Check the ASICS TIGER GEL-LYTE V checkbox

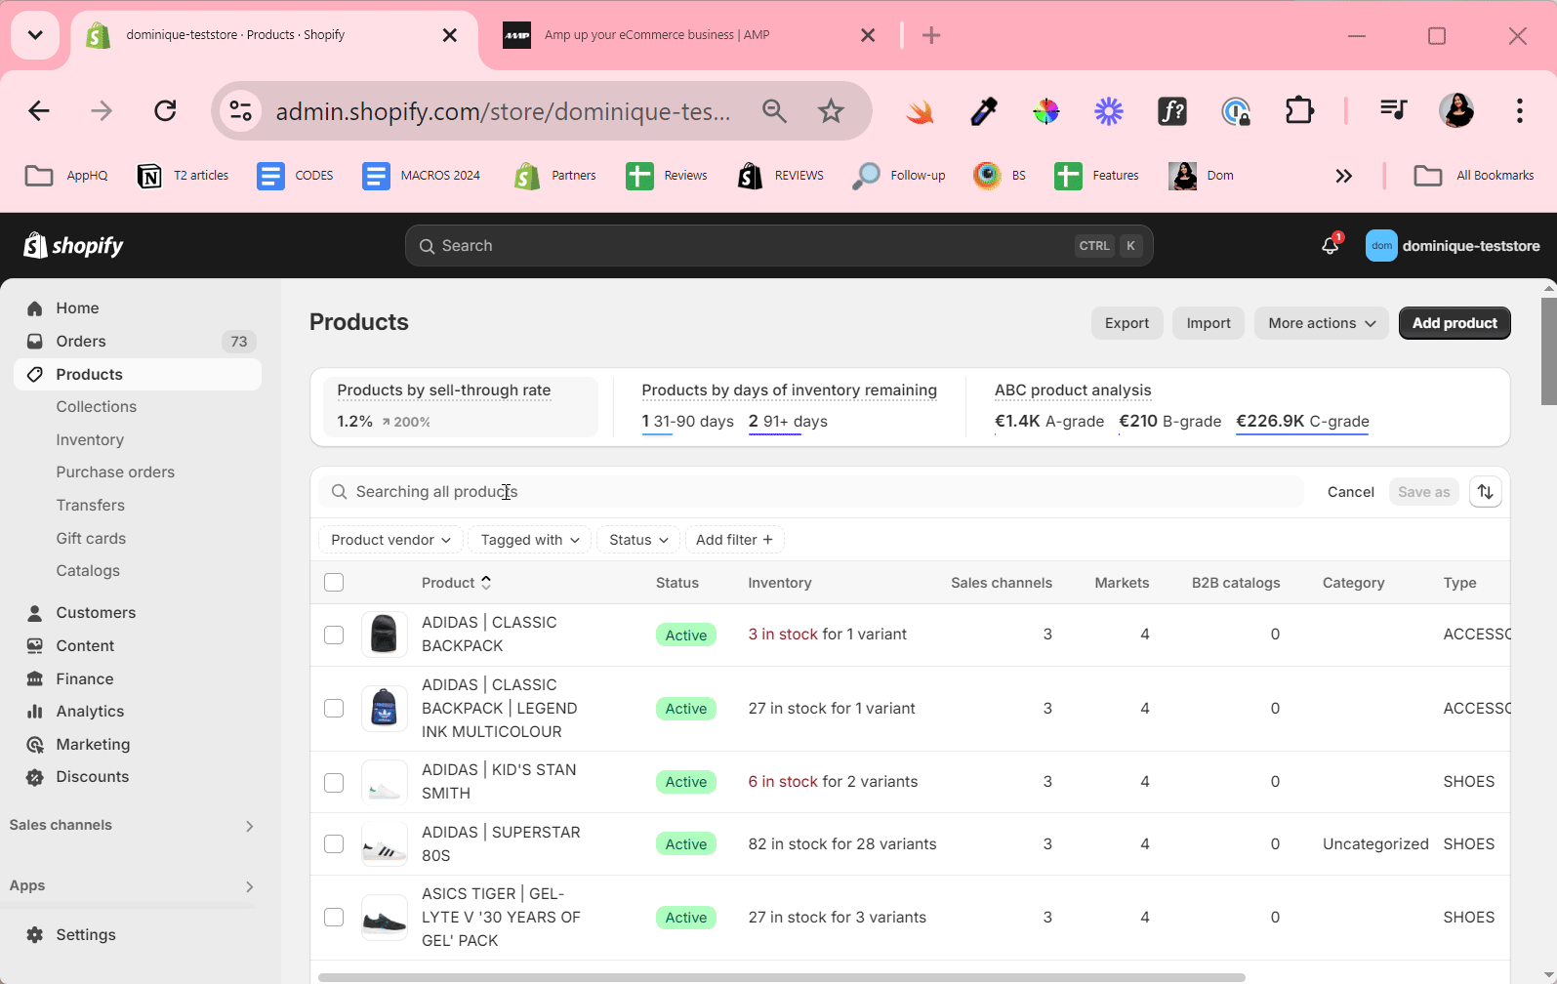(334, 917)
